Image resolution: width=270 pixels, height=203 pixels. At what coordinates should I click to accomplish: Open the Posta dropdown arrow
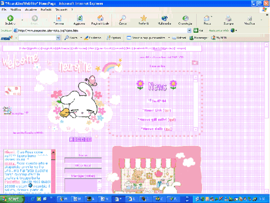pos(211,17)
